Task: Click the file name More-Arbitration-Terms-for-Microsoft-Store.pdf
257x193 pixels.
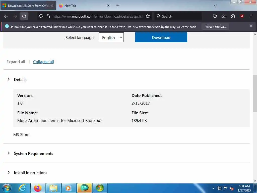Action: (59, 120)
